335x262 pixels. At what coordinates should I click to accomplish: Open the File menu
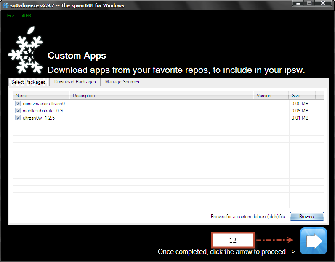tap(11, 16)
